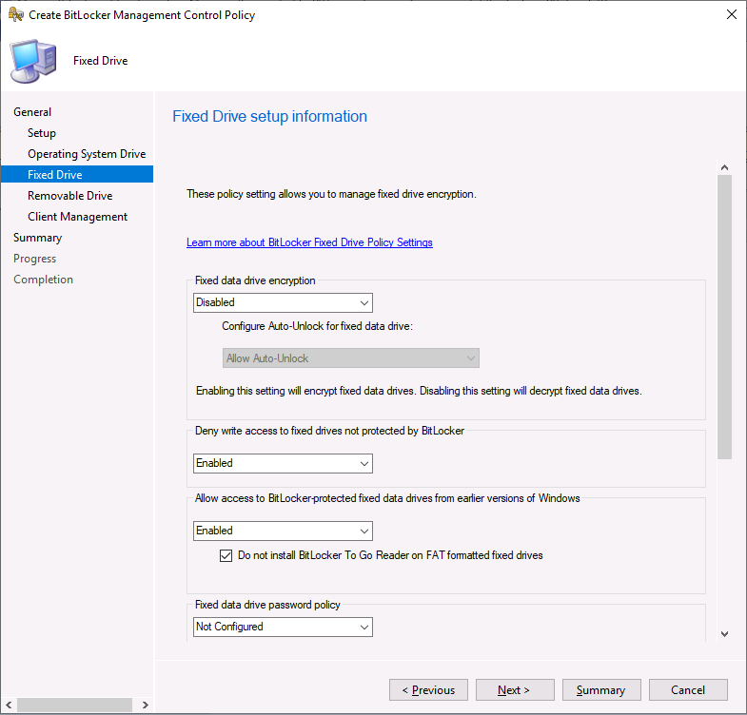
Task: Select Setup page in sidebar
Action: (42, 133)
